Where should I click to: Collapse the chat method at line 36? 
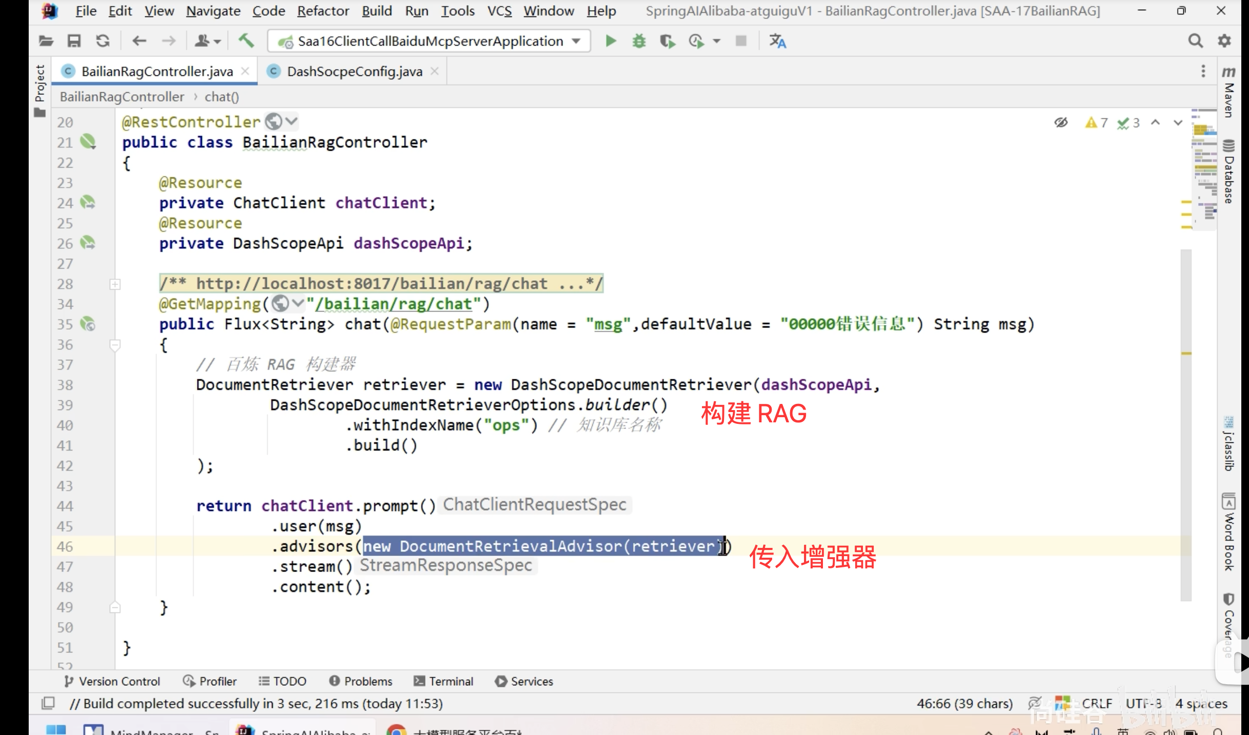[115, 345]
